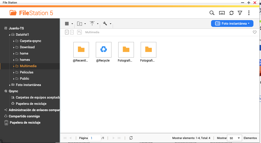Select Compartido conmigo in sidebar
The width and height of the screenshot is (261, 143).
pyautogui.click(x=24, y=116)
